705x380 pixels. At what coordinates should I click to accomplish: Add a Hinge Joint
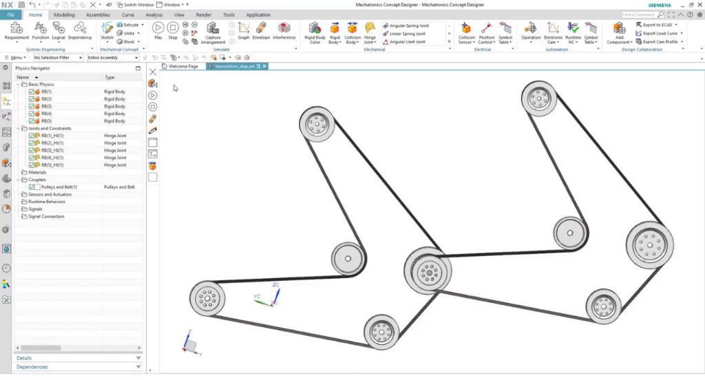point(370,33)
